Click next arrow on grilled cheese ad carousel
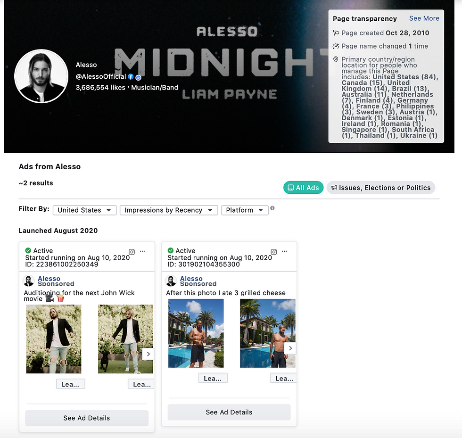 pyautogui.click(x=290, y=348)
